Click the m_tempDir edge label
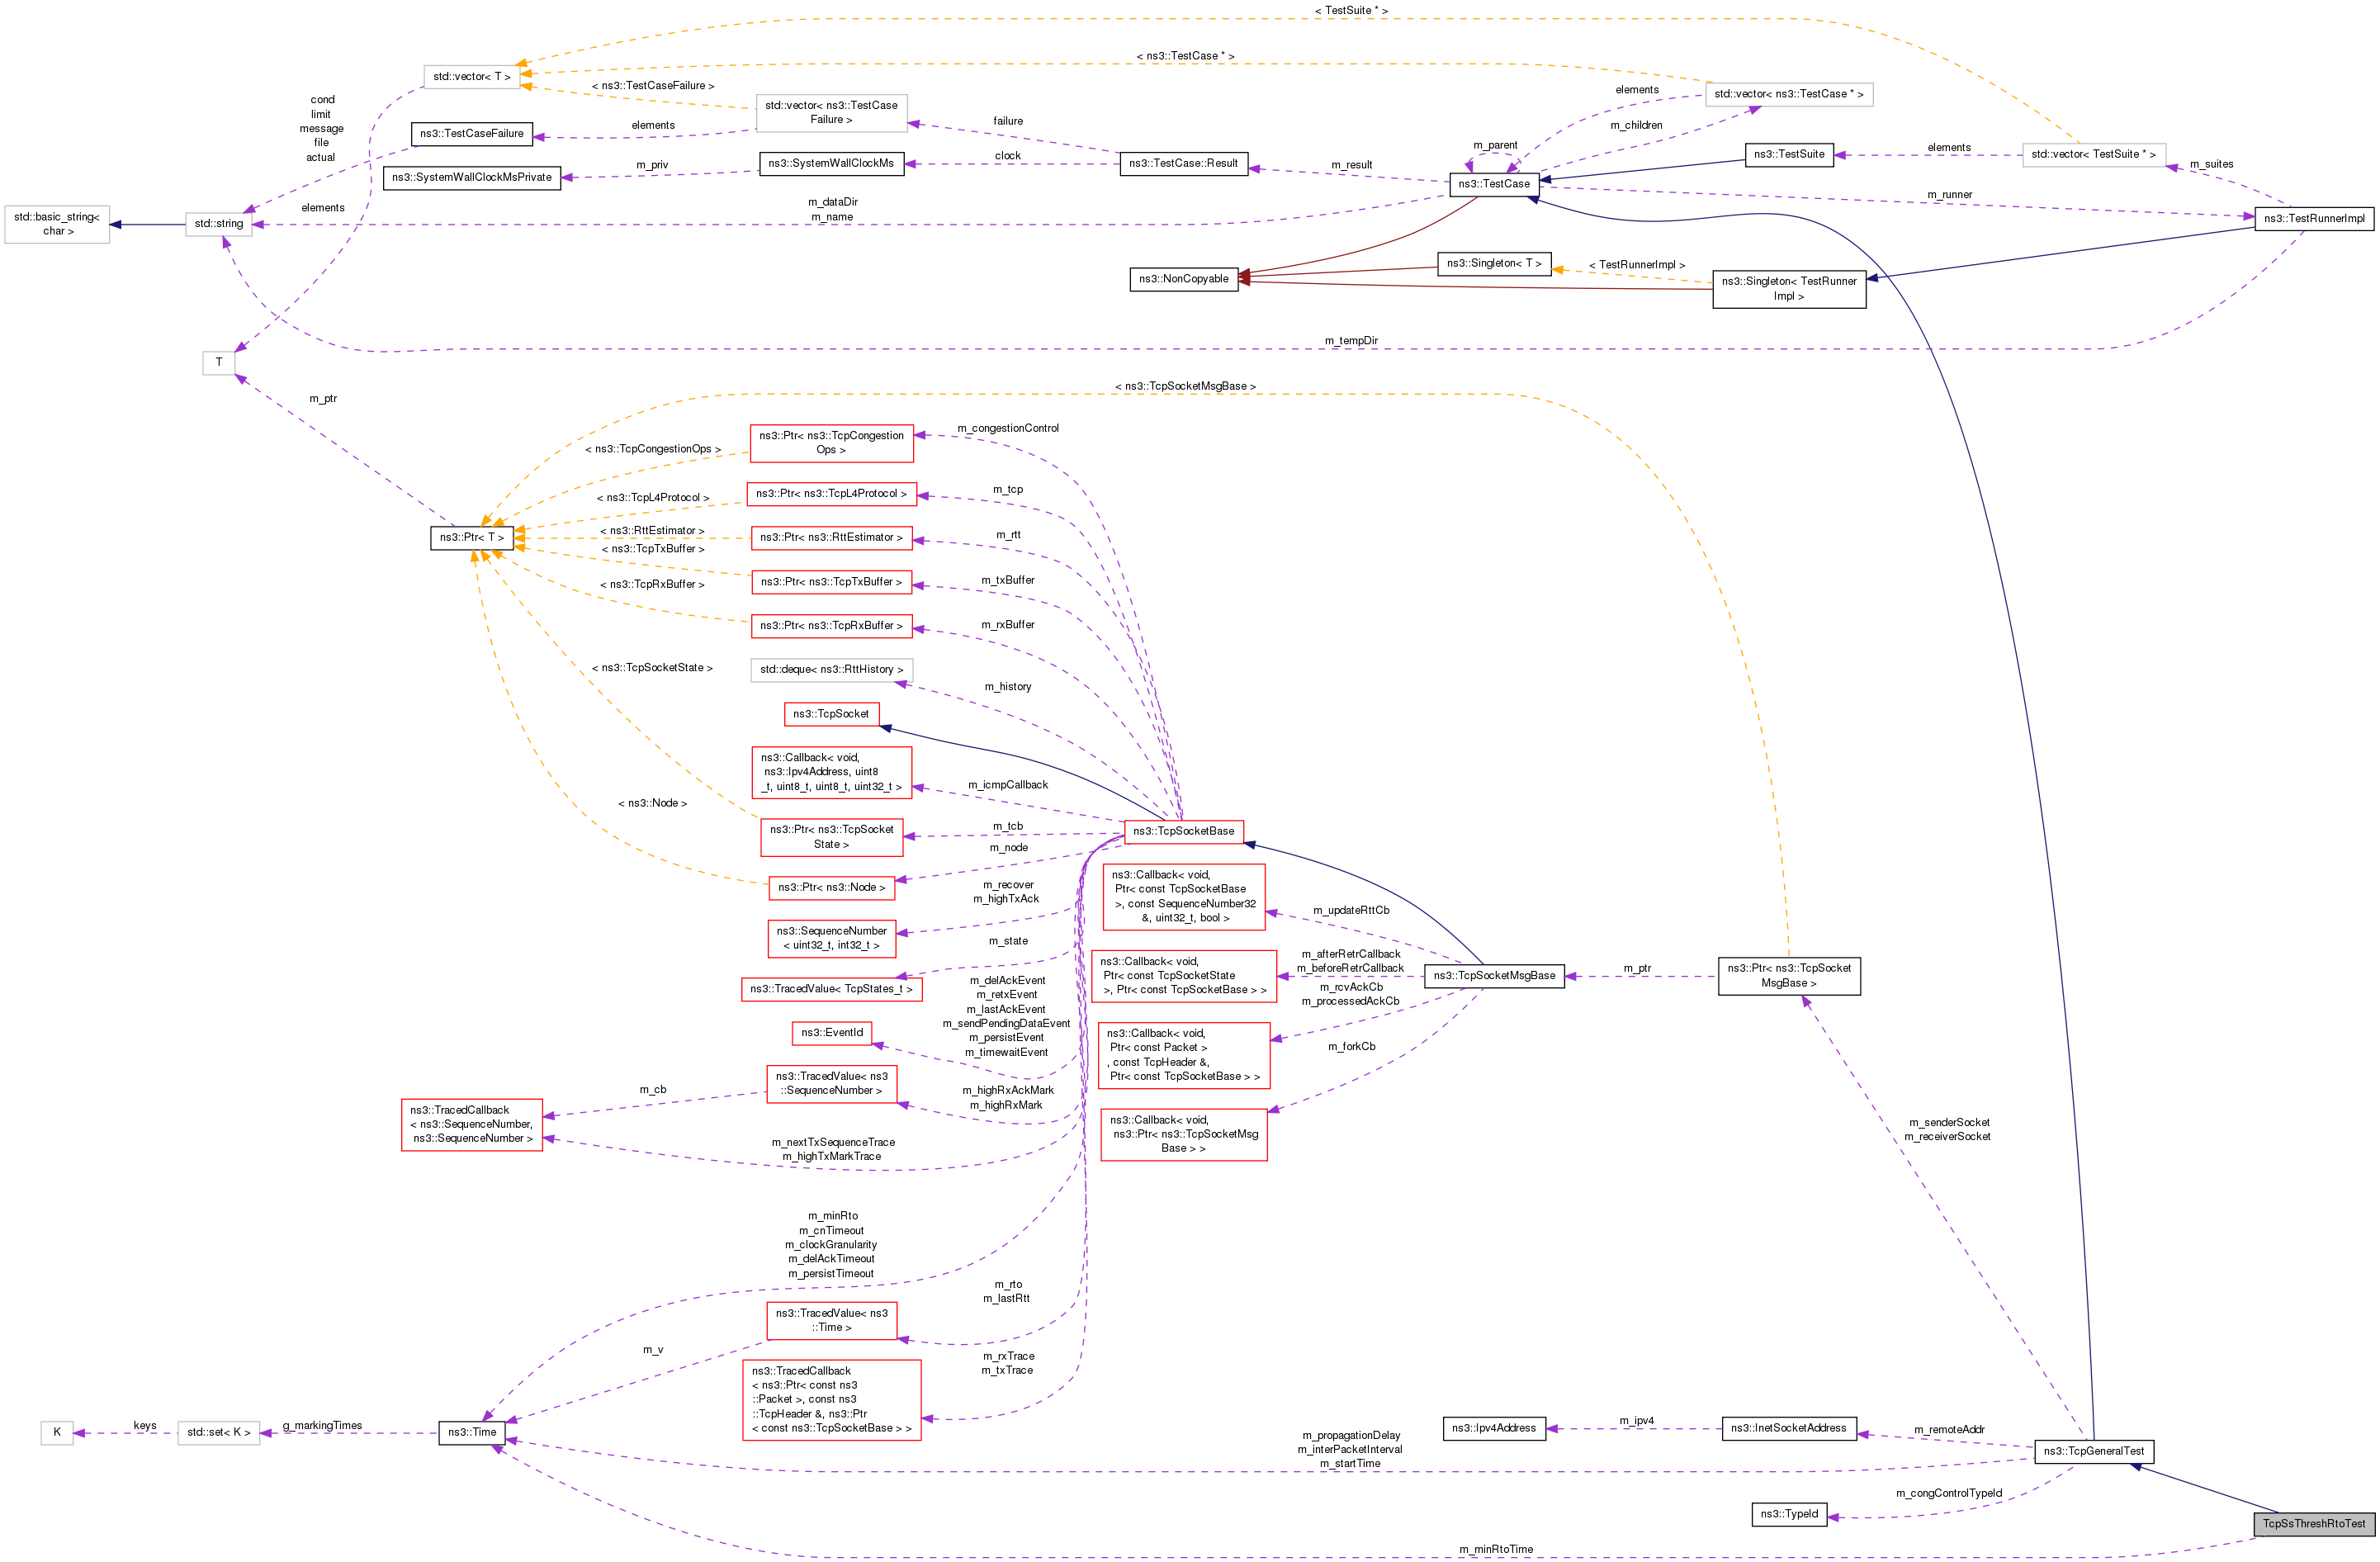 (1351, 341)
